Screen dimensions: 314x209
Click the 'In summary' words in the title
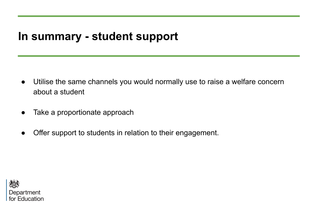click(x=49, y=36)
